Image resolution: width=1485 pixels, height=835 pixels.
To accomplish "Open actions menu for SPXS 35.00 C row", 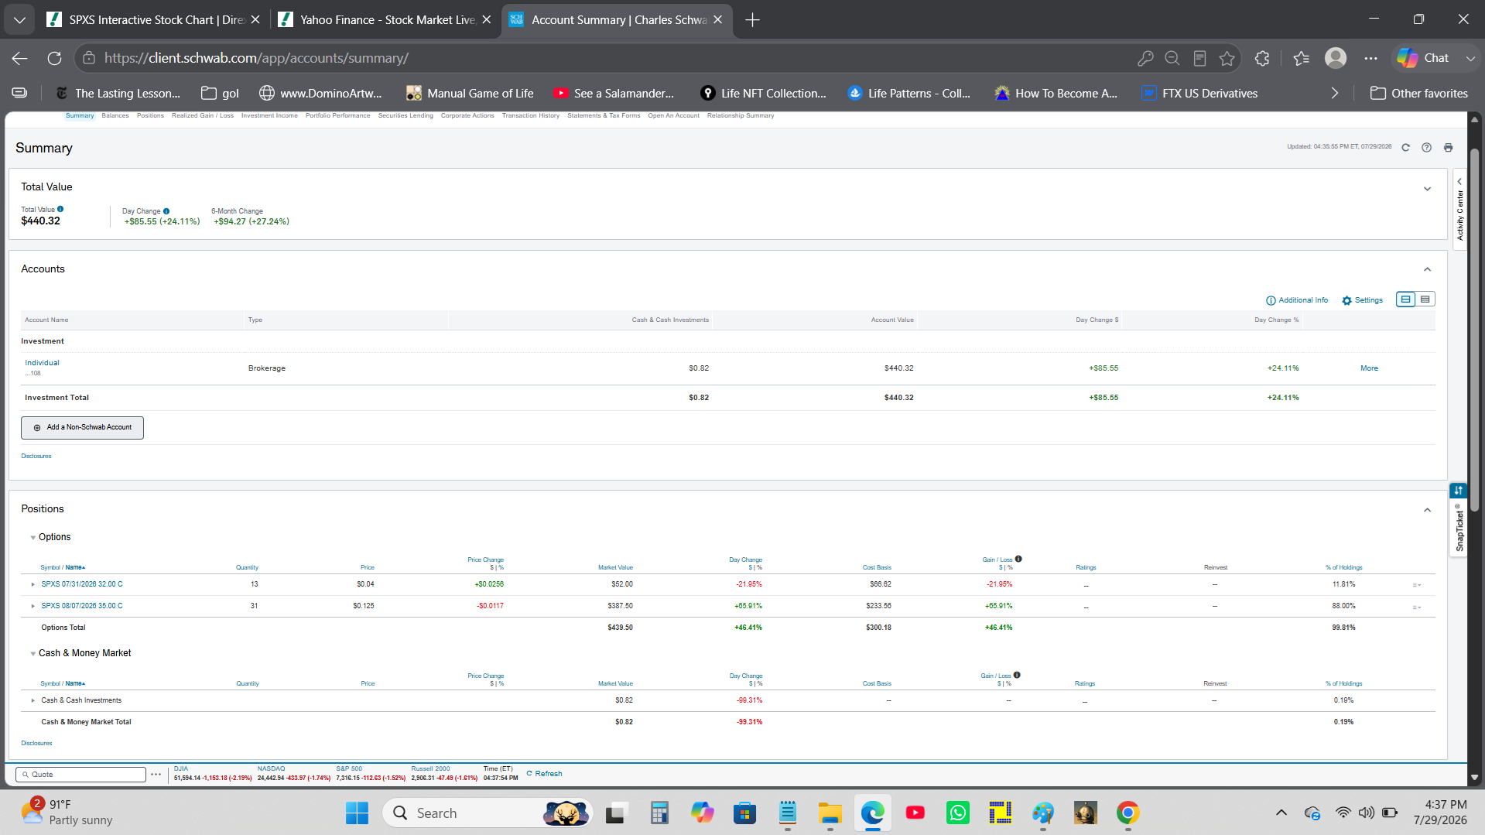I will click(1417, 607).
